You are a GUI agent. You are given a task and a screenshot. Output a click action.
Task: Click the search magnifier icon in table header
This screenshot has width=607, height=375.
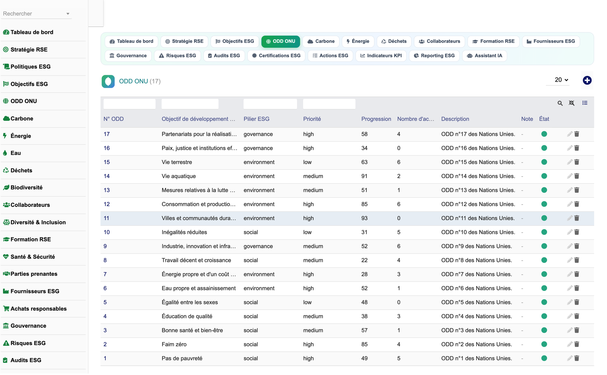[x=560, y=103]
